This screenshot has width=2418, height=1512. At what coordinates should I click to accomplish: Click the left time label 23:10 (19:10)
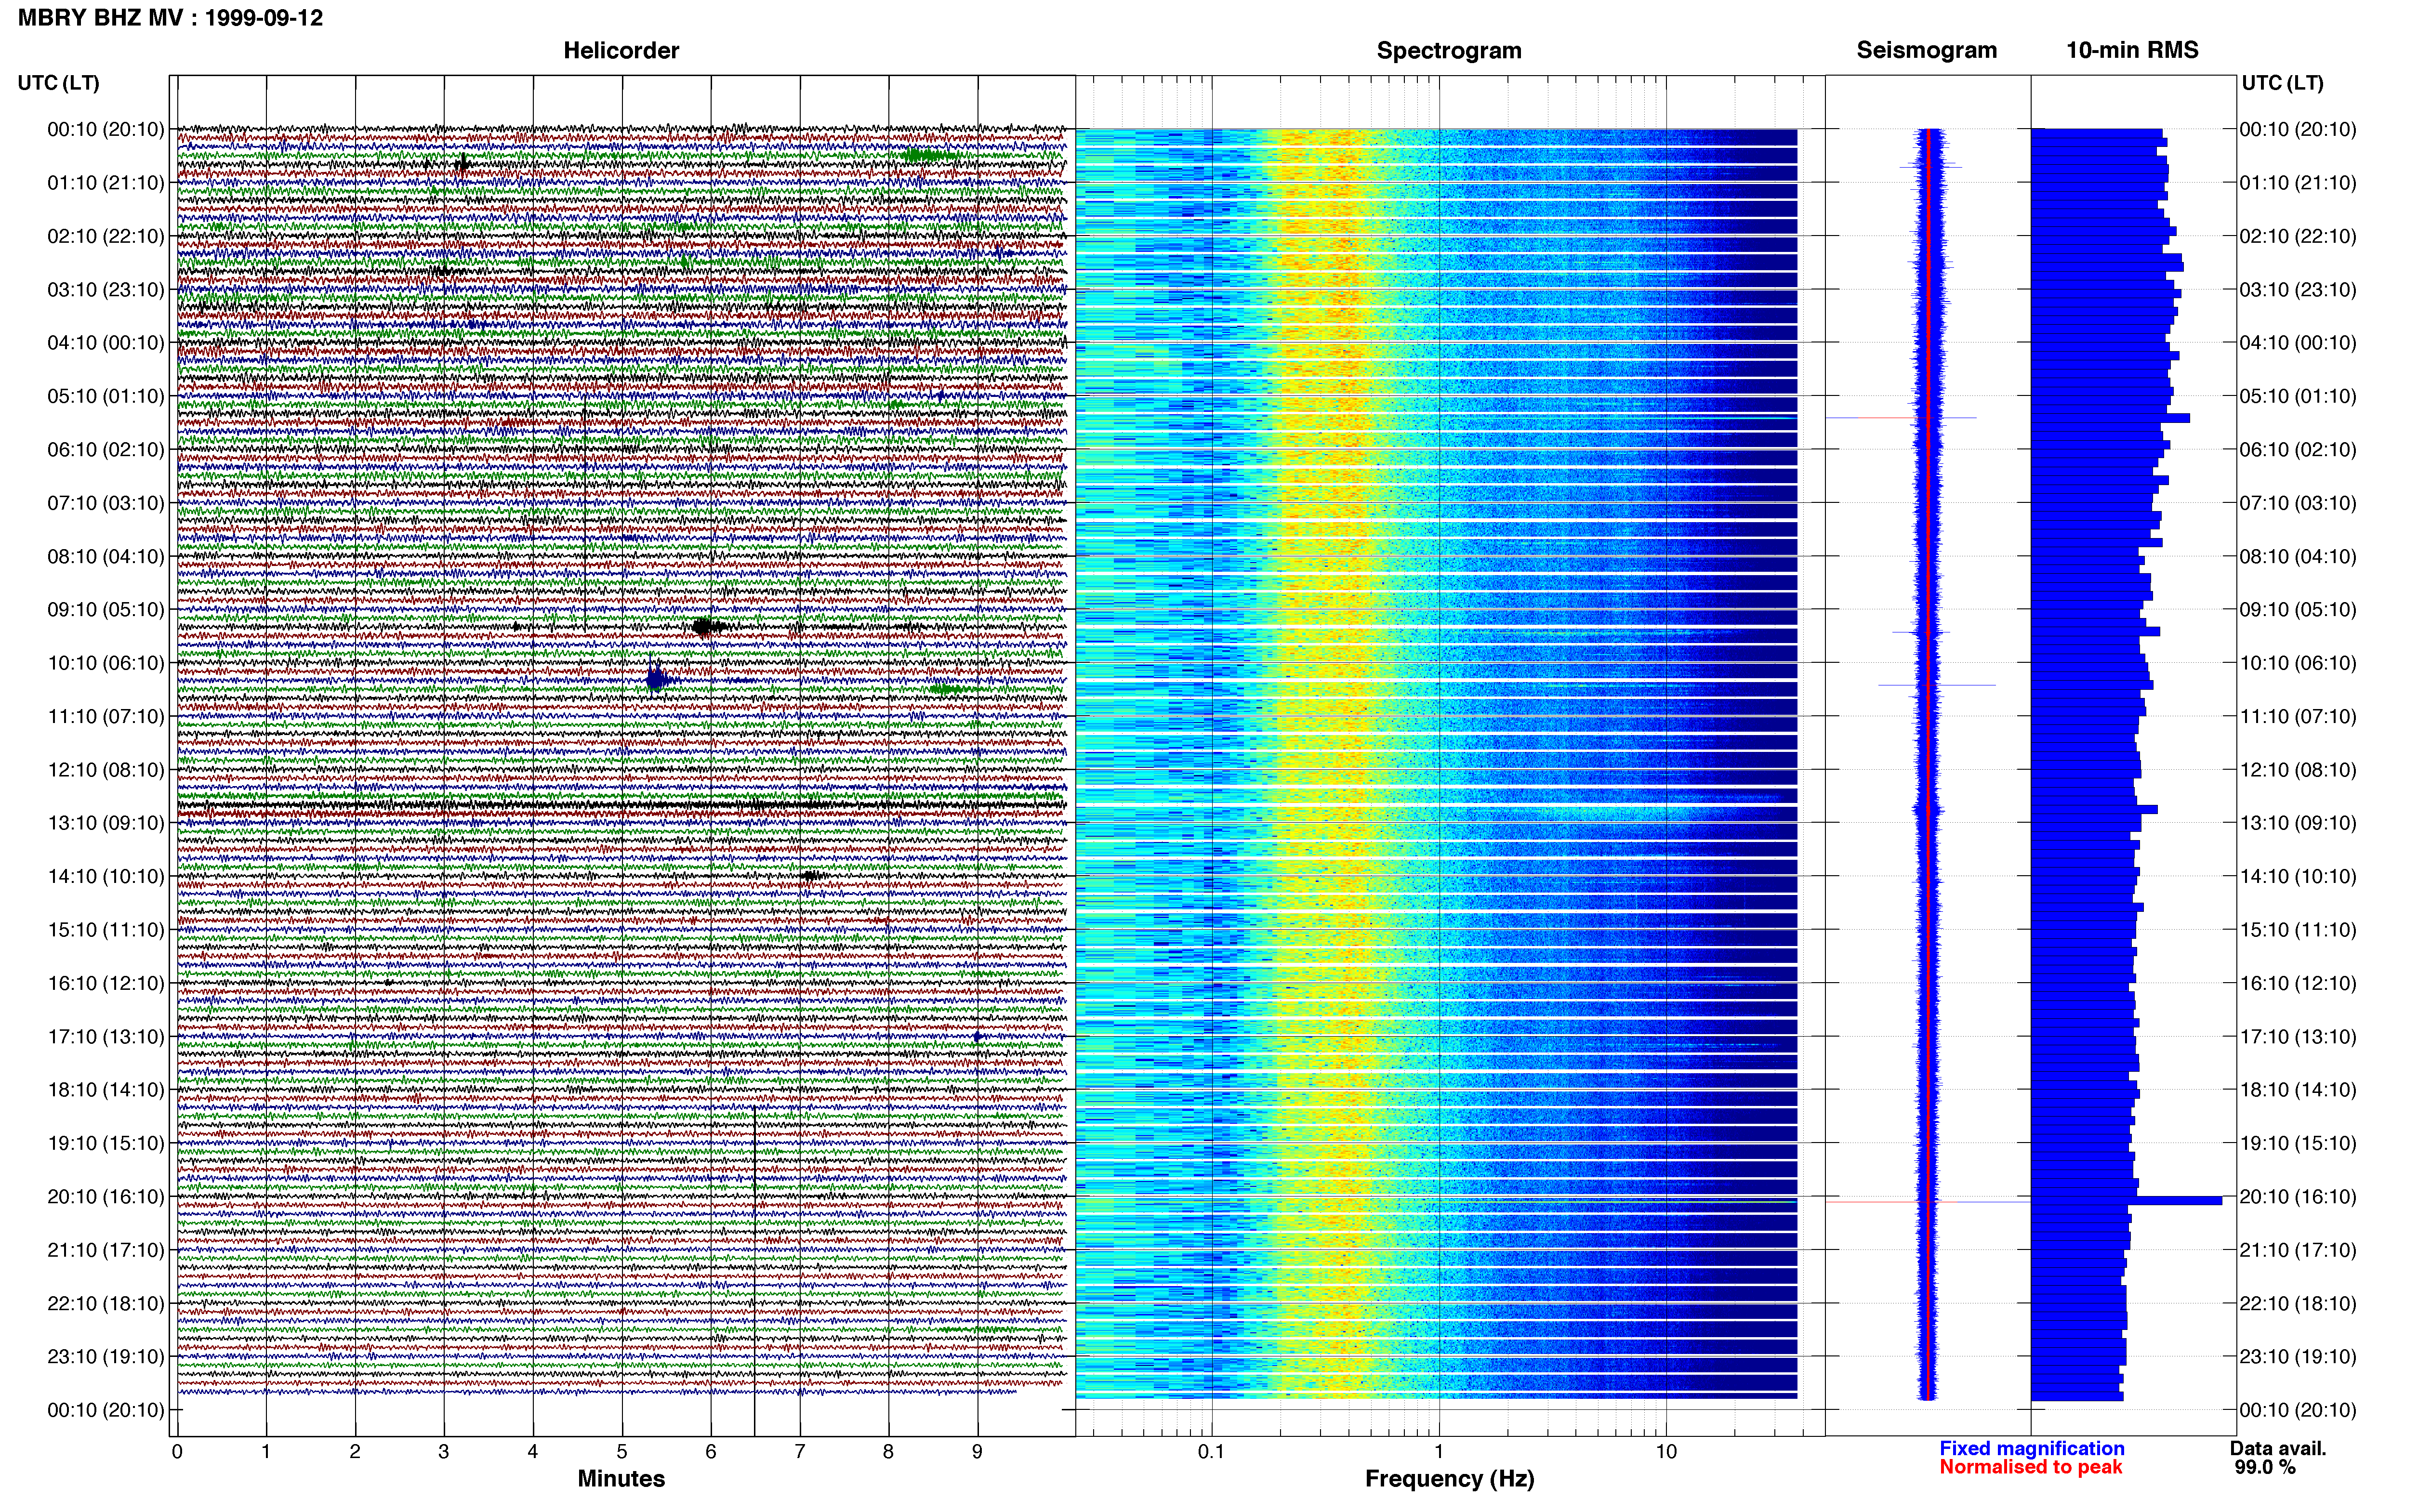click(x=106, y=1357)
